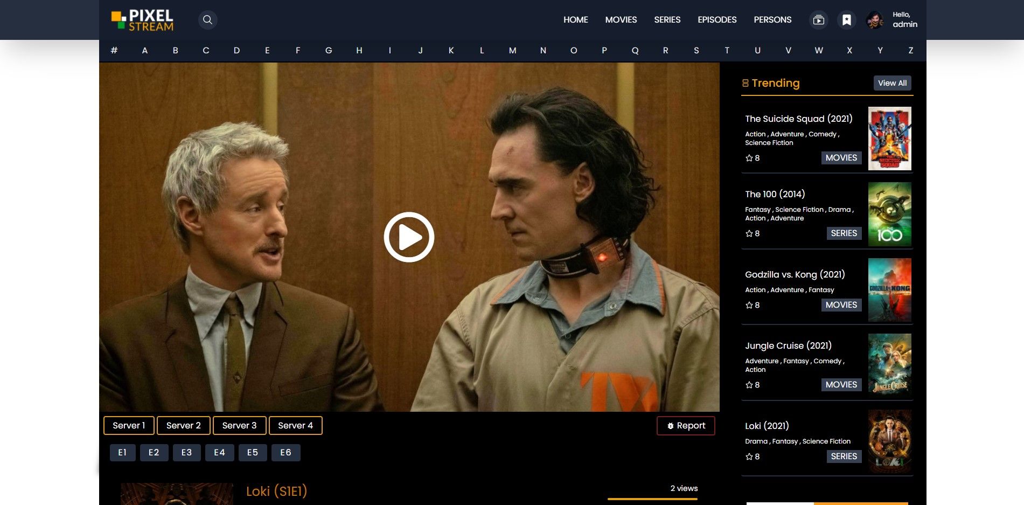
Task: Select episode E6
Action: click(x=286, y=453)
